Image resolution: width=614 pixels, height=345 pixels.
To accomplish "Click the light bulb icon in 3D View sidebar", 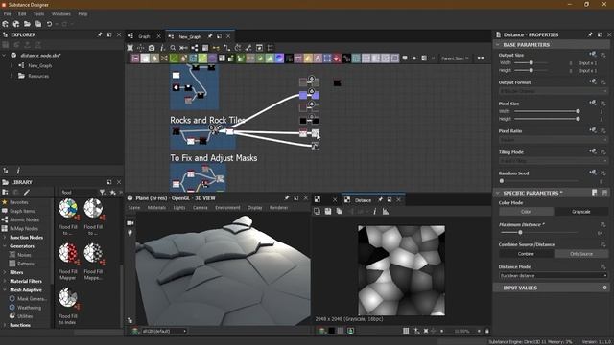I will (x=130, y=233).
